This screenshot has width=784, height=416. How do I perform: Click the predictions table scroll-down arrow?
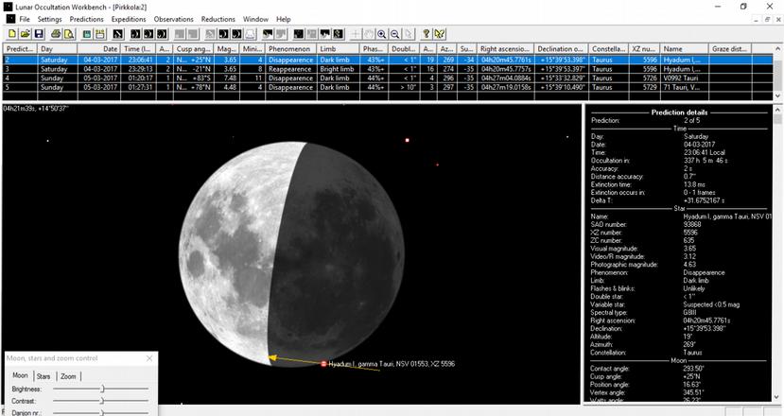(777, 95)
